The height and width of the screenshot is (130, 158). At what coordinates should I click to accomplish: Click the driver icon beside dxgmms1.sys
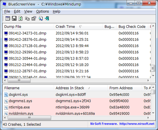click(x=6, y=101)
